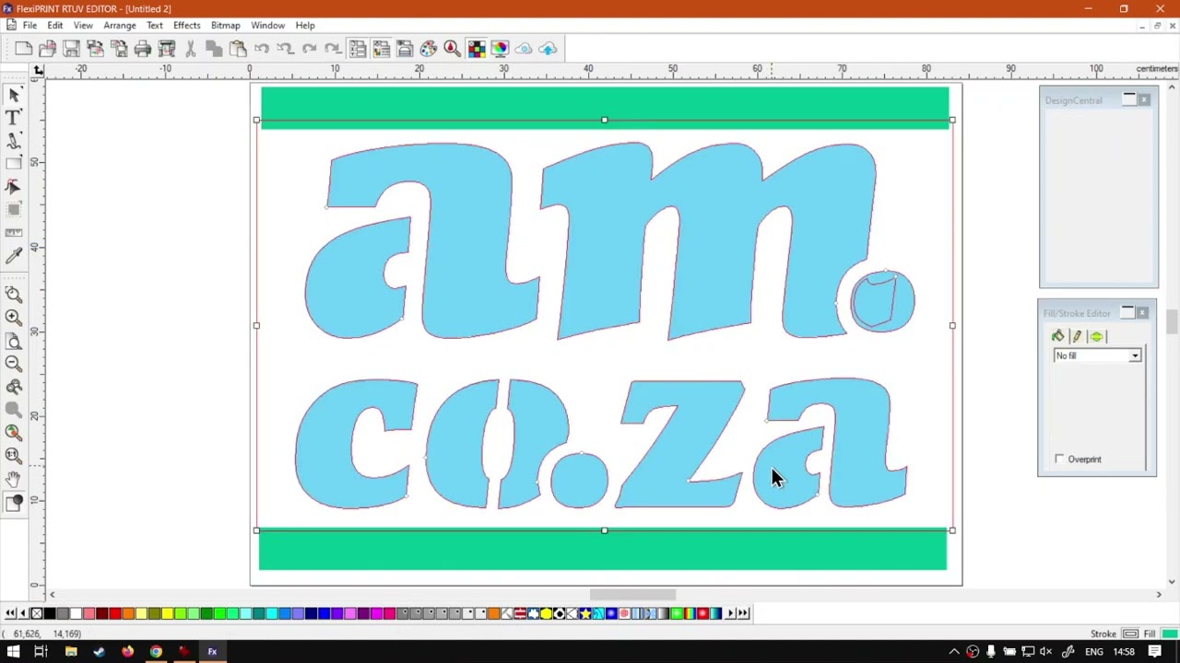
Task: Open color swatch grid toolbar icon
Action: coord(477,49)
